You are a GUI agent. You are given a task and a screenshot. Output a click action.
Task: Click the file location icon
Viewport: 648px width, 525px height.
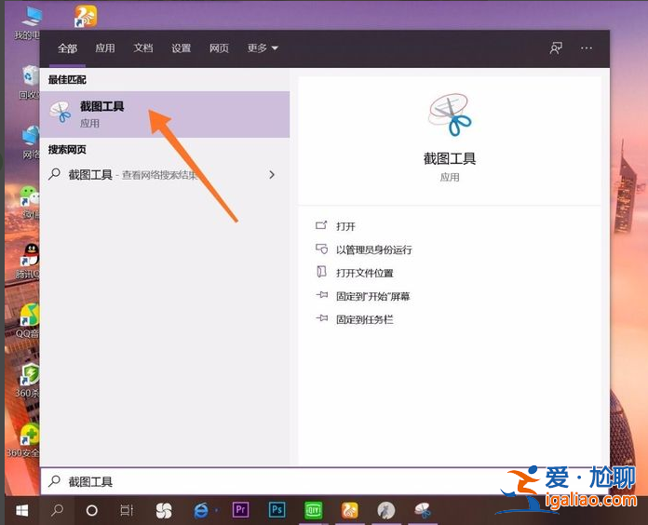pyautogui.click(x=321, y=272)
